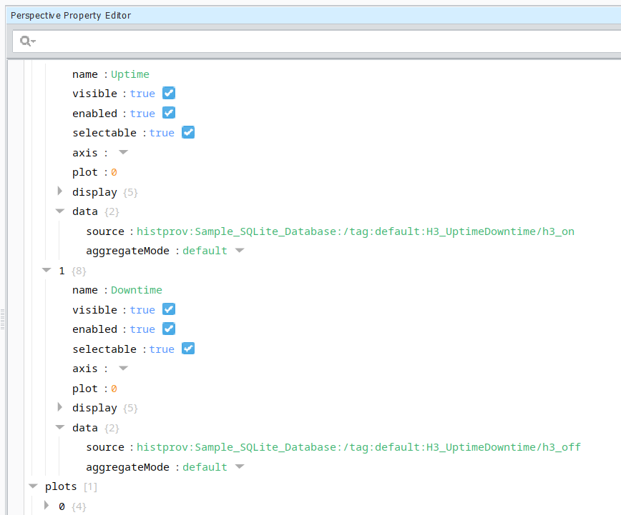Viewport: 621px width, 515px height.
Task: Uncheck the Downtime enabled checkbox
Action: point(169,329)
